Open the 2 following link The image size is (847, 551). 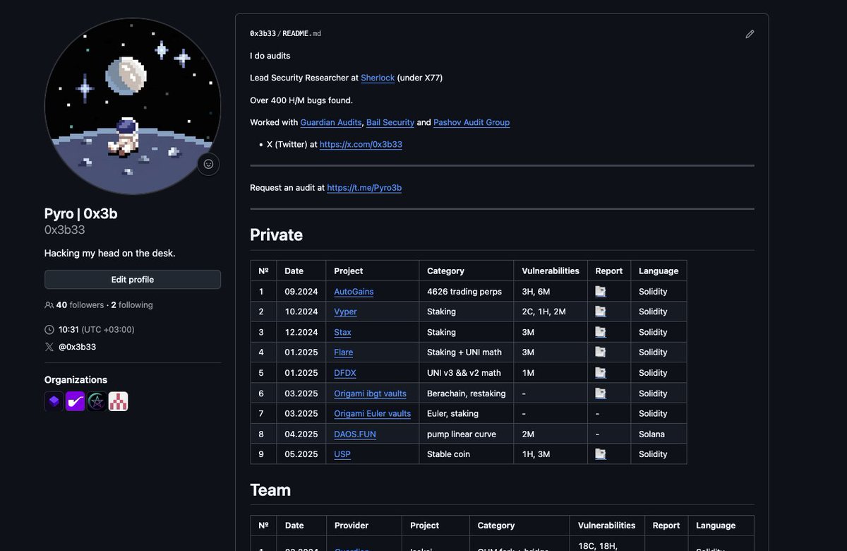point(132,305)
